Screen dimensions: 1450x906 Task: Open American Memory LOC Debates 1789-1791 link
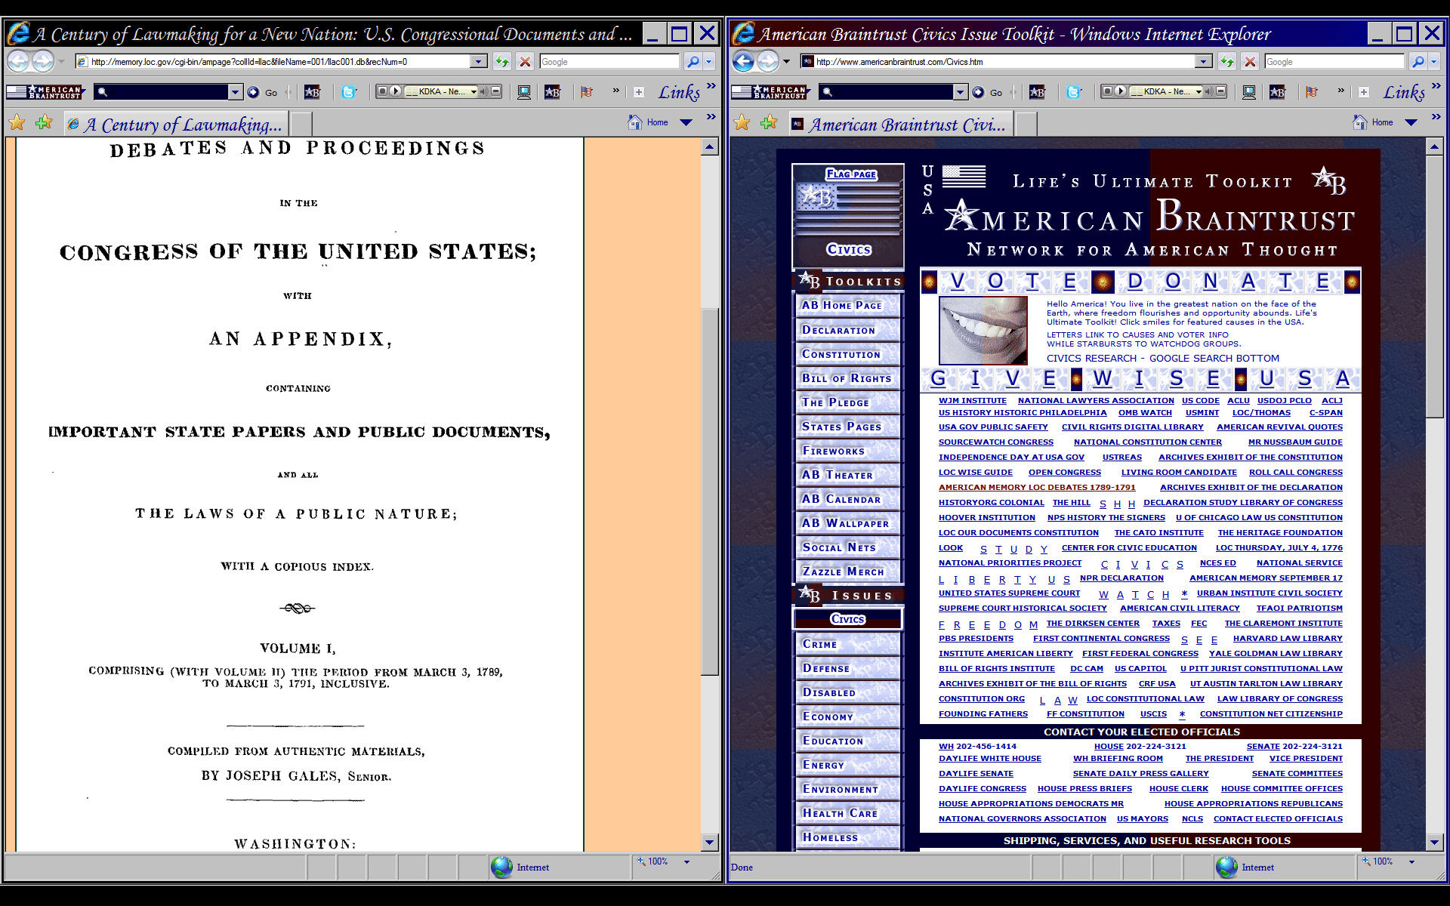coord(1037,488)
